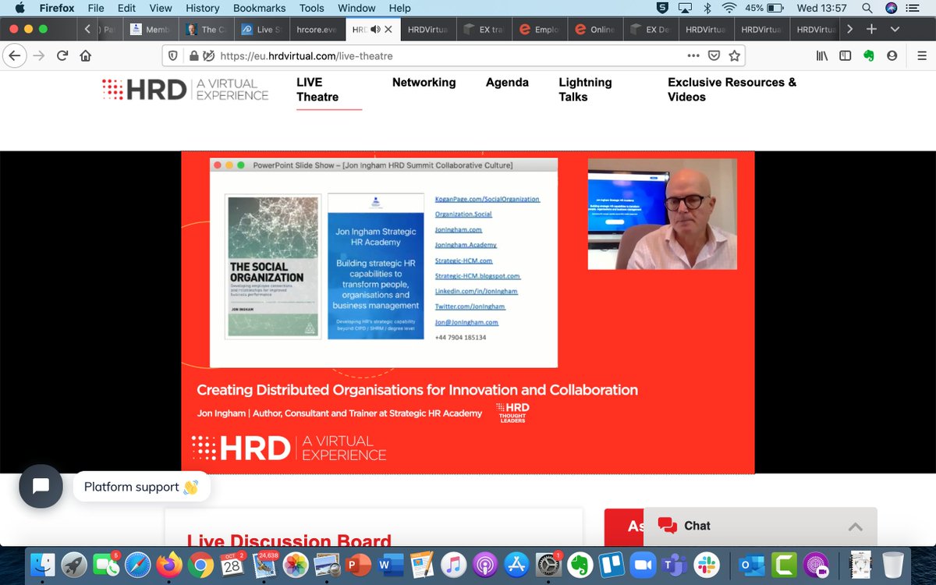Image resolution: width=936 pixels, height=585 pixels.
Task: Open the page actions three-dot menu
Action: point(693,56)
